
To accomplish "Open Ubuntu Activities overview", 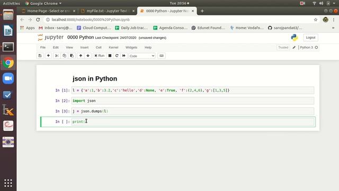I will click(11, 3).
